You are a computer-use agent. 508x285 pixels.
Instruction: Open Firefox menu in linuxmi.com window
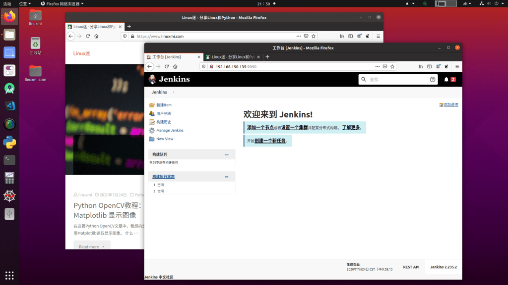[378, 36]
